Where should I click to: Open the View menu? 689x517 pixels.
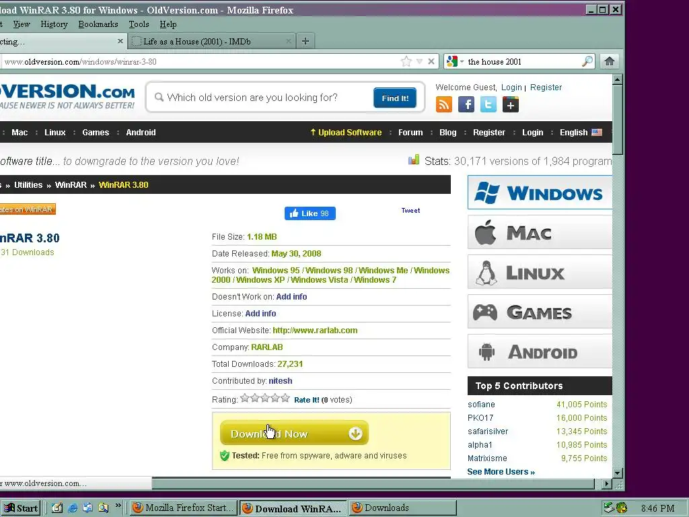22,24
